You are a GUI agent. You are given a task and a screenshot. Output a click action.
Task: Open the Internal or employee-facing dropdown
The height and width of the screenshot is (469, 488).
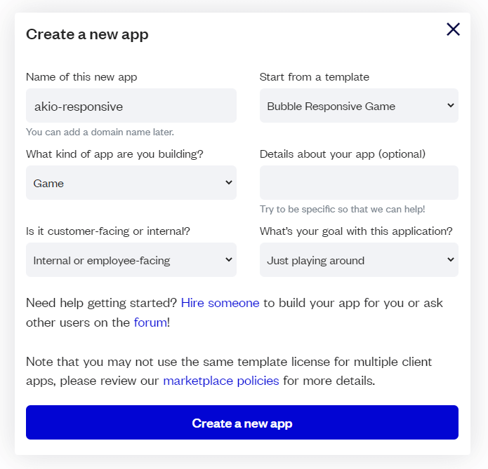click(x=131, y=260)
